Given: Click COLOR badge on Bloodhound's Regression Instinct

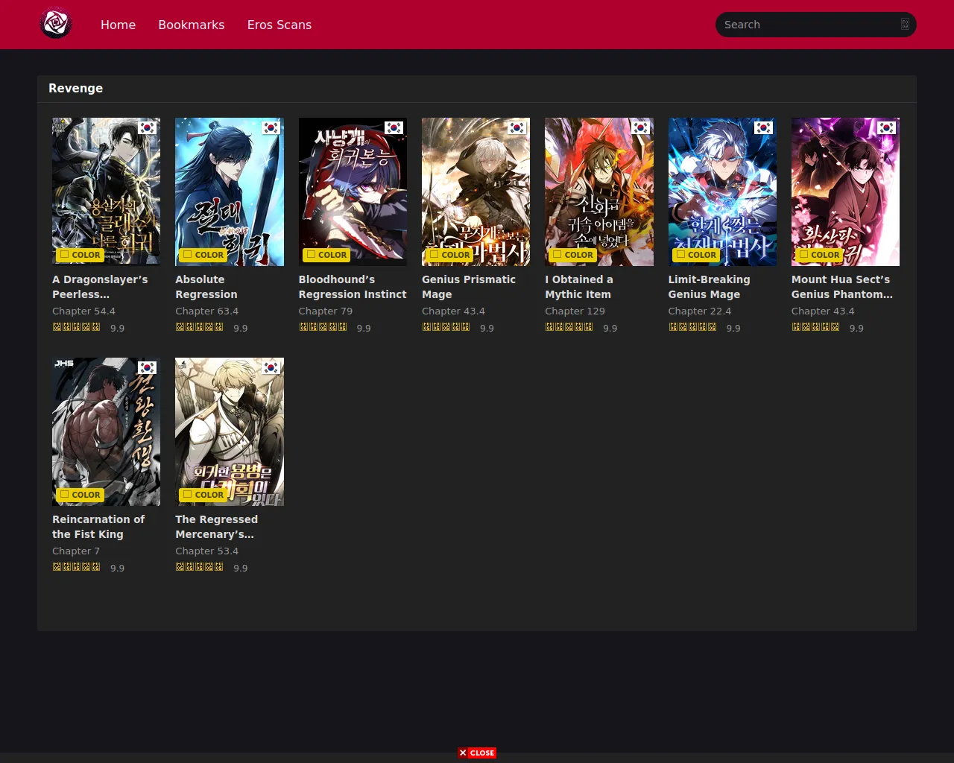Looking at the screenshot, I should pos(326,255).
